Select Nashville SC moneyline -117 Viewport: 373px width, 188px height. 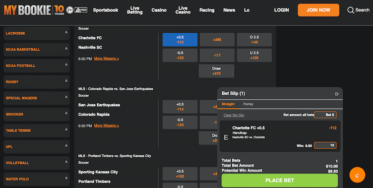pos(217,55)
